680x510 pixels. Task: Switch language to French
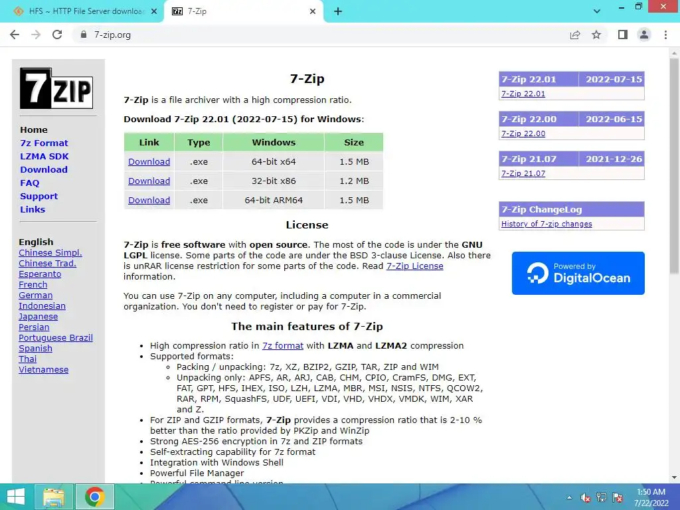[x=33, y=284]
